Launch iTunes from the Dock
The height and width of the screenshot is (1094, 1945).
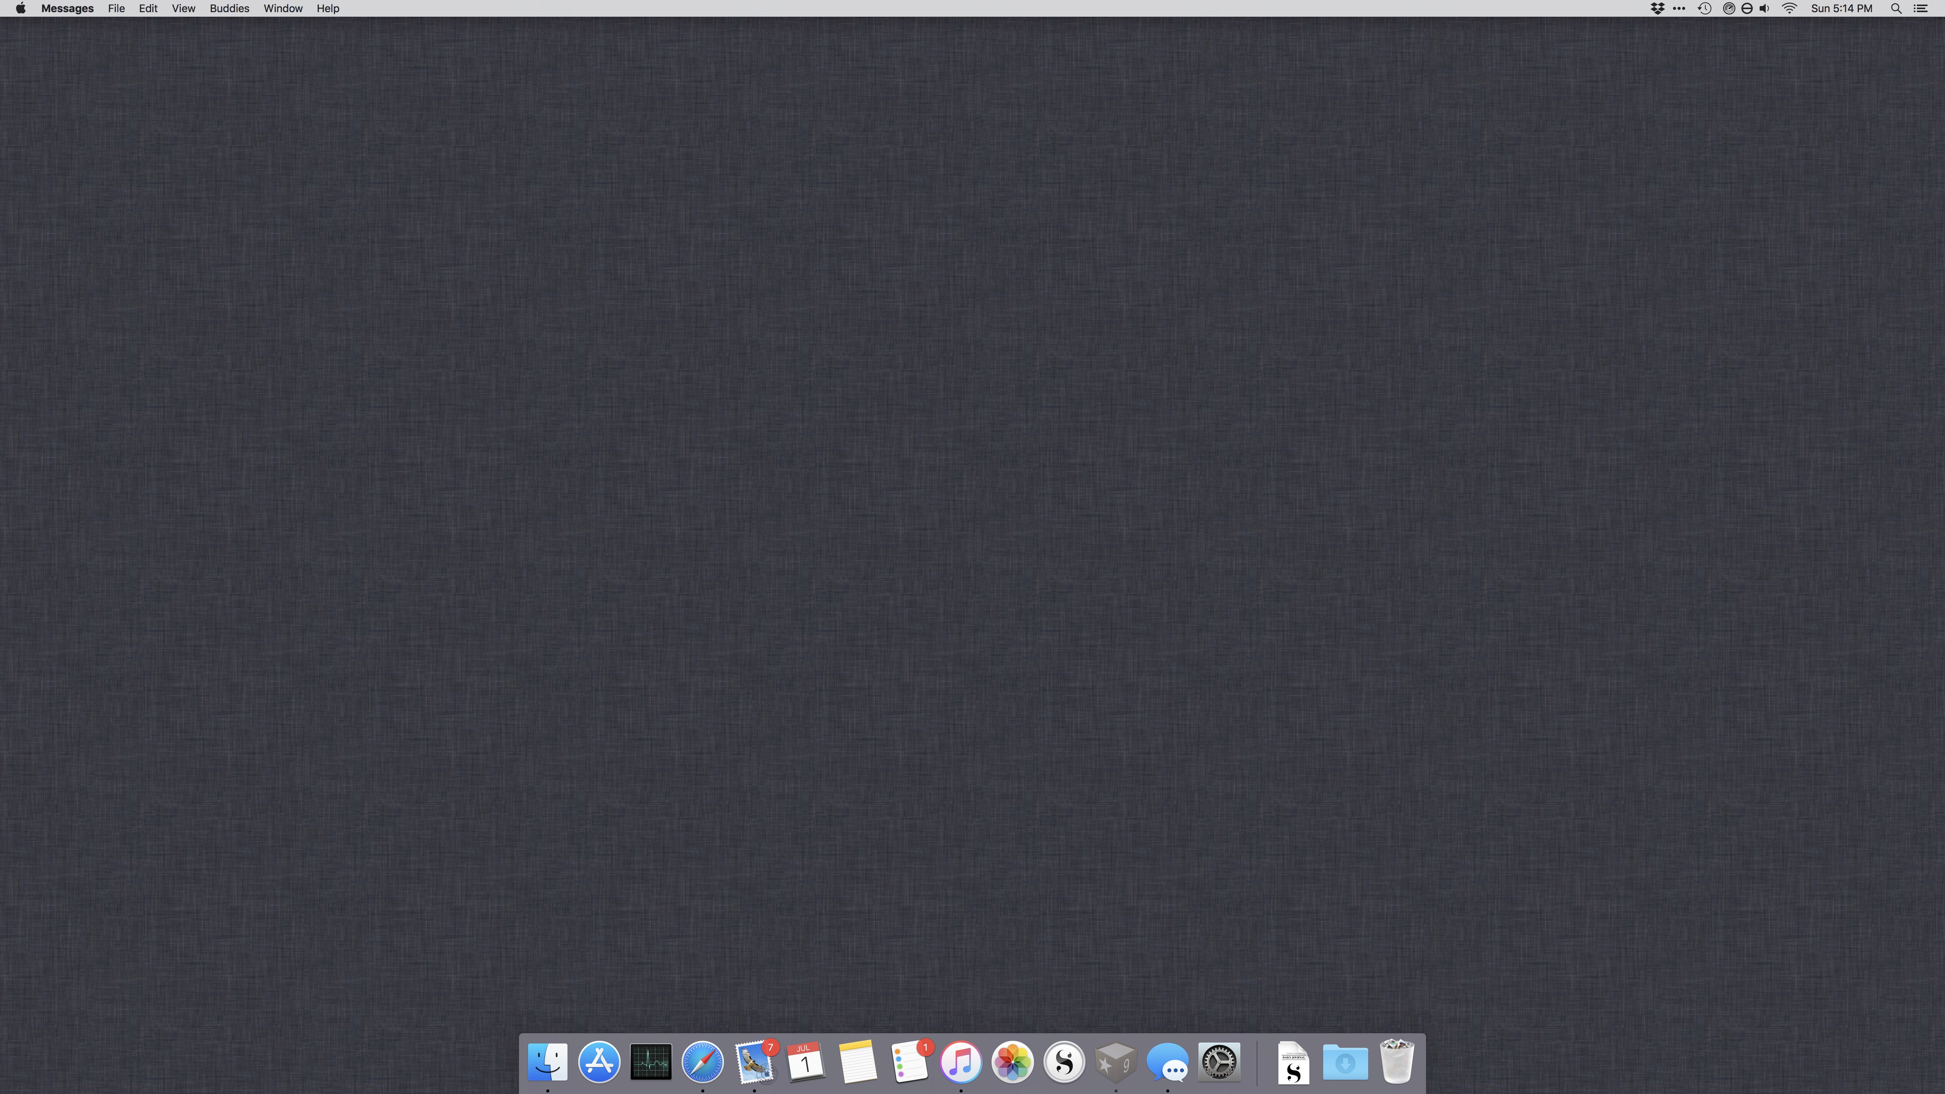tap(960, 1062)
